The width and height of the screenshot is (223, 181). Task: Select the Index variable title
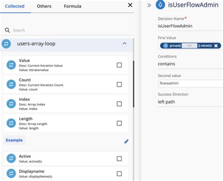click(x=24, y=99)
